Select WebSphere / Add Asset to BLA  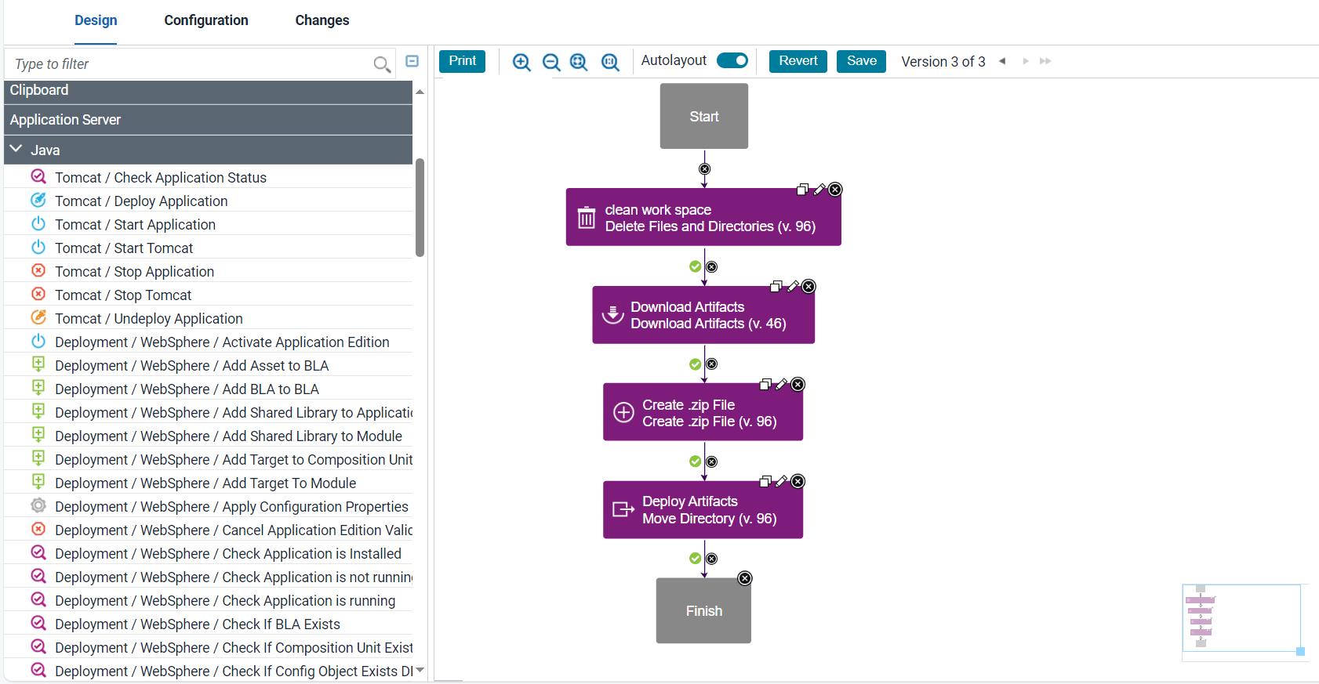192,366
